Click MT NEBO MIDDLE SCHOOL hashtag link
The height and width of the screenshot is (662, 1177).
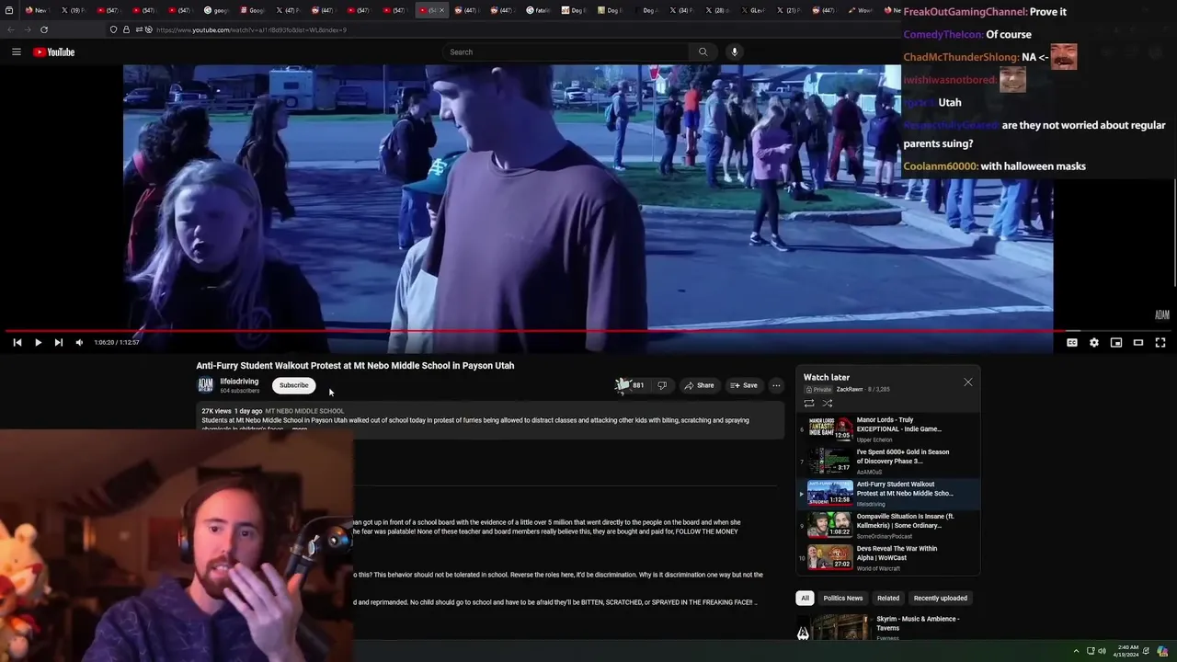tap(304, 411)
